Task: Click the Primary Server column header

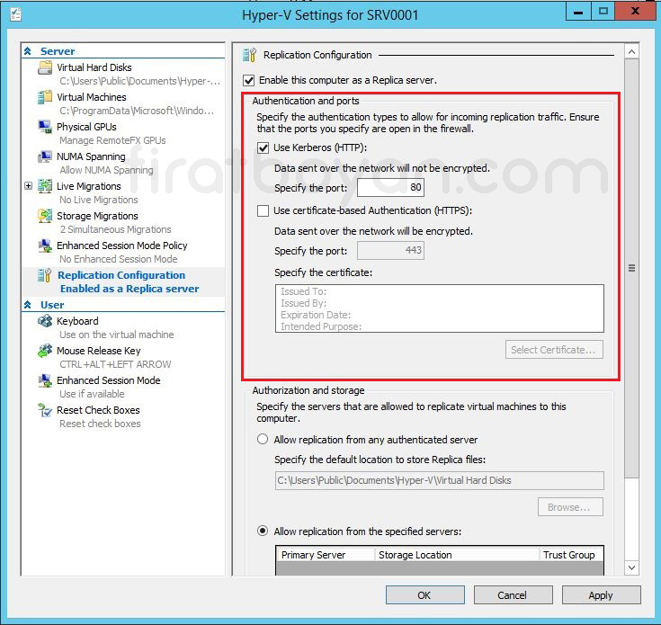Action: [x=325, y=555]
